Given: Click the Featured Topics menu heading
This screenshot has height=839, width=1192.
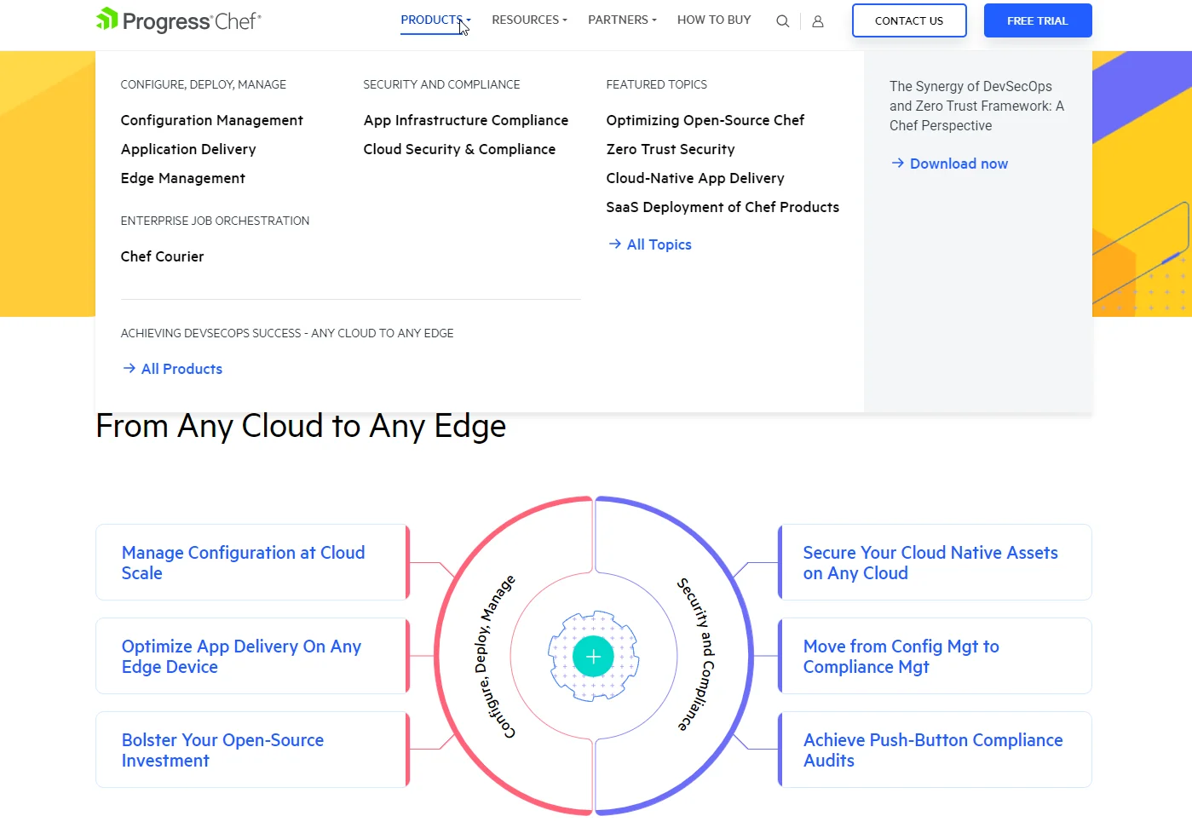Looking at the screenshot, I should 657,84.
